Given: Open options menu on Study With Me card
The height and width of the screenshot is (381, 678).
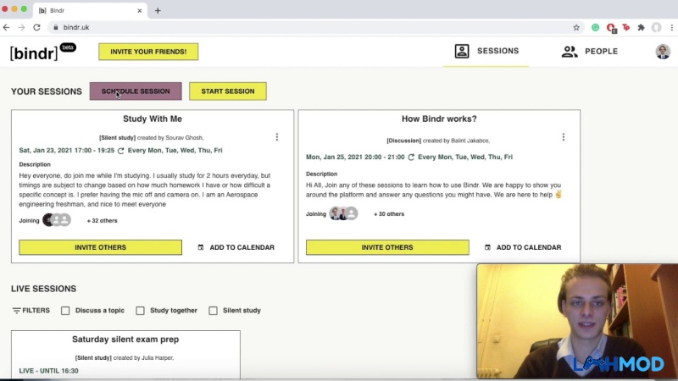Looking at the screenshot, I should (277, 137).
